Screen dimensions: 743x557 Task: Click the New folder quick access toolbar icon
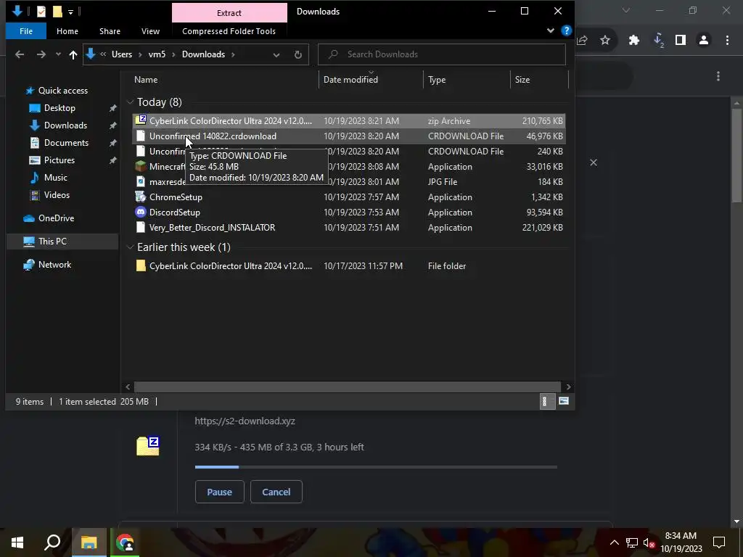57,12
